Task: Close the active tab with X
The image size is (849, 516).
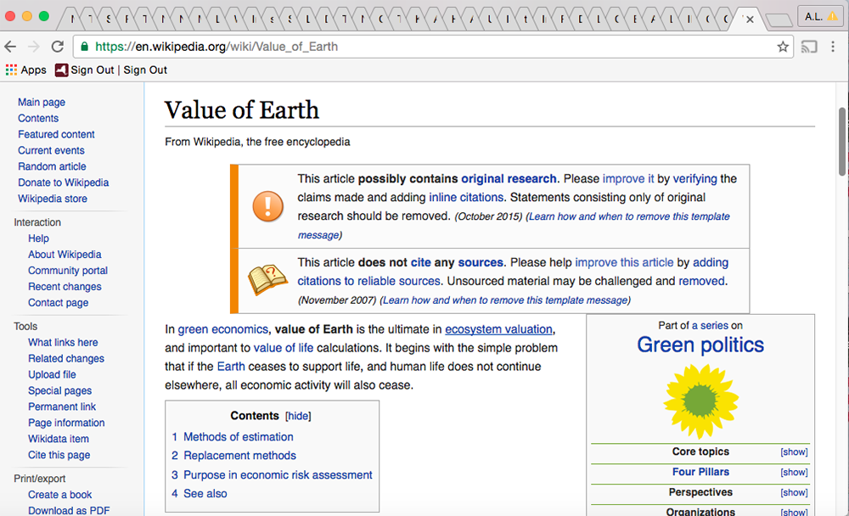Action: click(x=750, y=20)
